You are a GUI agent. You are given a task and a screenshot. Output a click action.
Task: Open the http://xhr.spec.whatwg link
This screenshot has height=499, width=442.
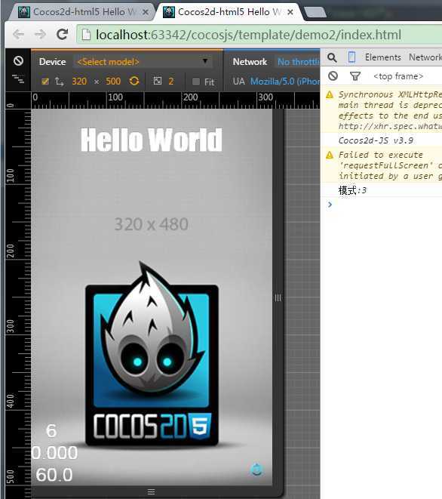(390, 126)
